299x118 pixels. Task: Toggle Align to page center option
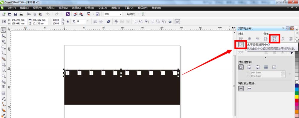pos(258,67)
